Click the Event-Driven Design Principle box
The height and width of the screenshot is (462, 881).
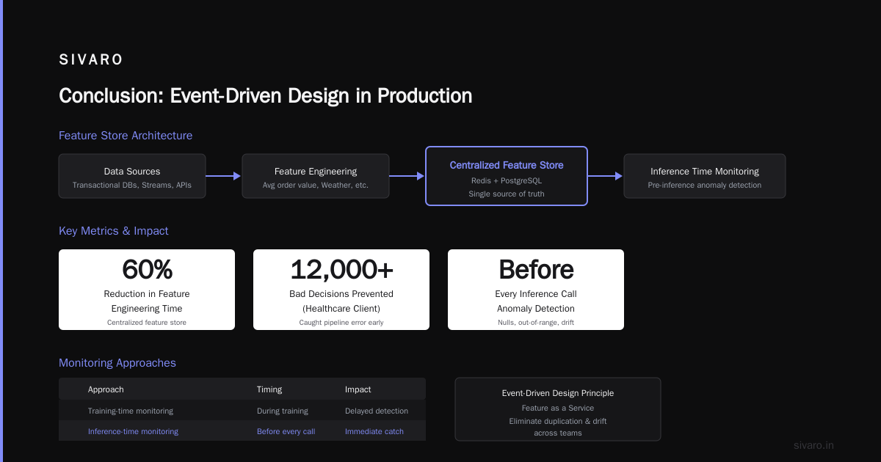(558, 409)
